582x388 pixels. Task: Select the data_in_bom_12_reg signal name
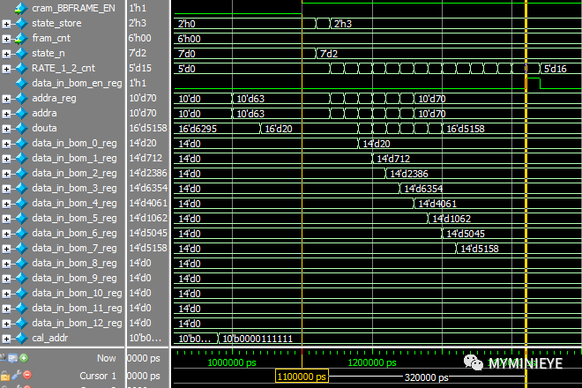tap(77, 323)
